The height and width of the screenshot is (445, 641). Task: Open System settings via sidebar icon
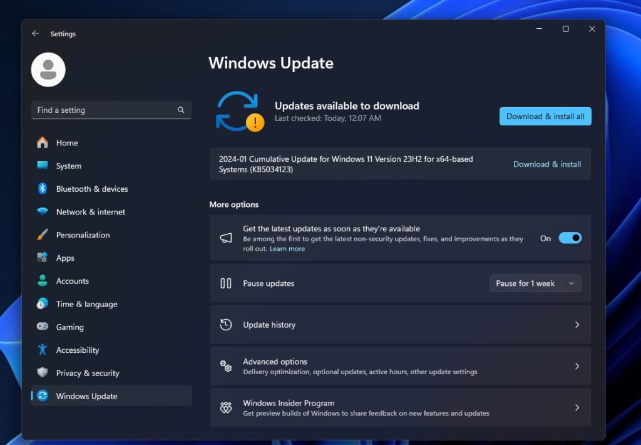pos(43,165)
